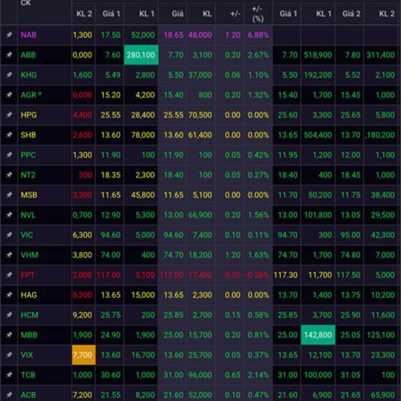The image size is (401, 401).
Task: Select HPG matched volume 70,500
Action: (x=200, y=115)
